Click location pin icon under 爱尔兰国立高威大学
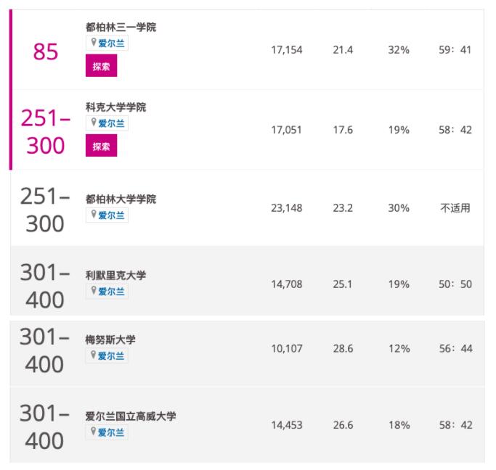The width and height of the screenshot is (496, 470). (93, 432)
